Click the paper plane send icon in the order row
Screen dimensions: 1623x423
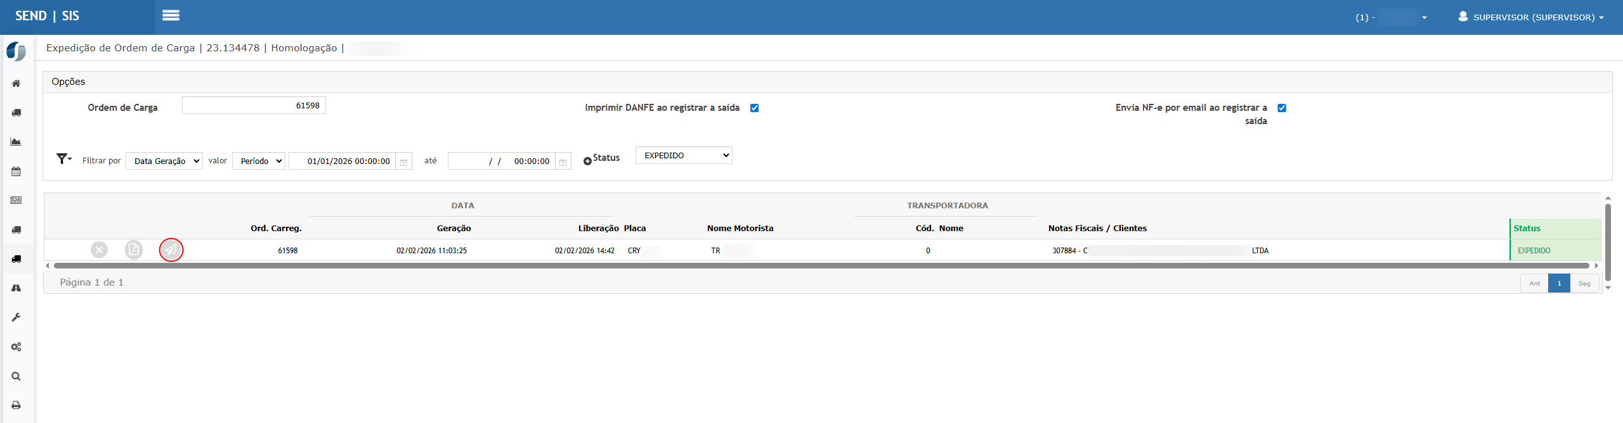click(x=171, y=250)
